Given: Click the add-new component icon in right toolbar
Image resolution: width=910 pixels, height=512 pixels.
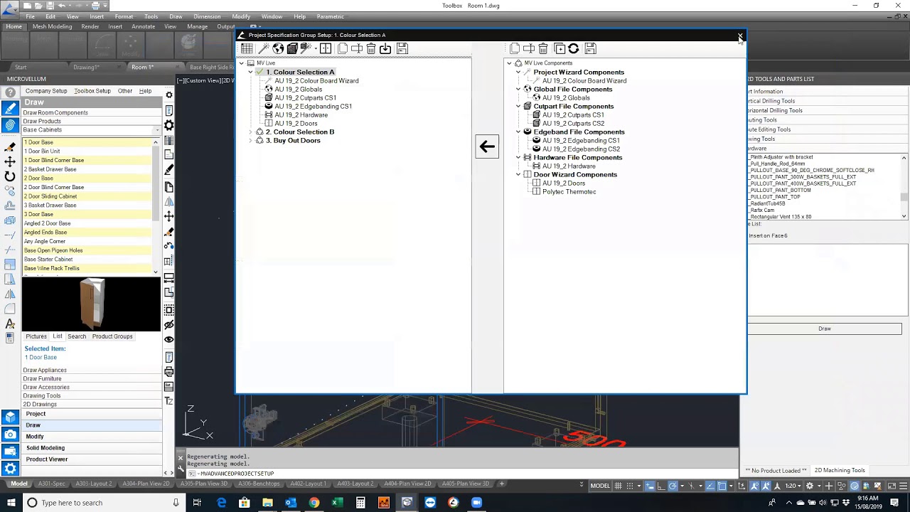Looking at the screenshot, I should (x=560, y=48).
